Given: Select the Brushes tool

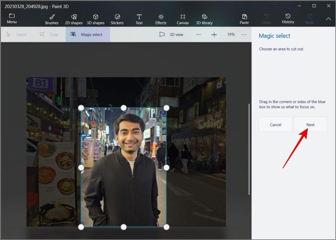Looking at the screenshot, I should [52, 19].
